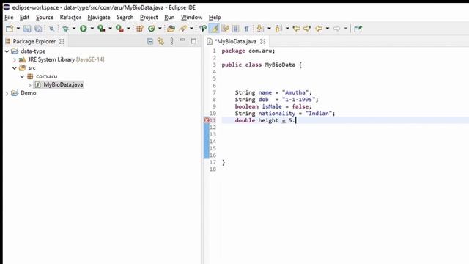Image resolution: width=469 pixels, height=264 pixels.
Task: Click the Next Edit Location icon
Action: click(x=307, y=29)
